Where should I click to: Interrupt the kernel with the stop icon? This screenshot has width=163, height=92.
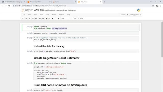point(52,18)
